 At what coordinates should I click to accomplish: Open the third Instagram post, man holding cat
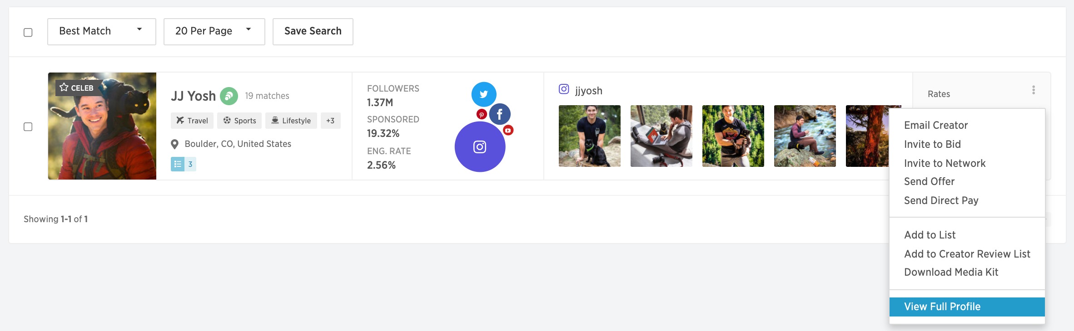(x=733, y=136)
